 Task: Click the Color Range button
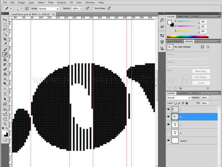(201, 77)
